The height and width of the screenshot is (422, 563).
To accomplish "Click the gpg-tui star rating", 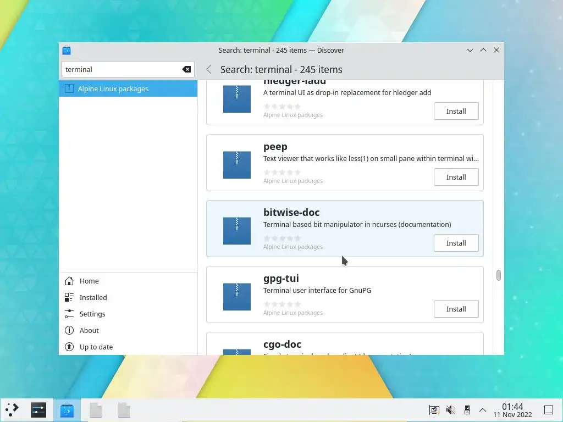I will [x=282, y=304].
